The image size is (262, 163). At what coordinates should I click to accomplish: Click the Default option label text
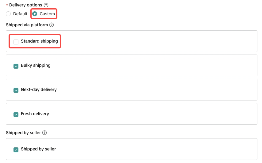click(20, 14)
